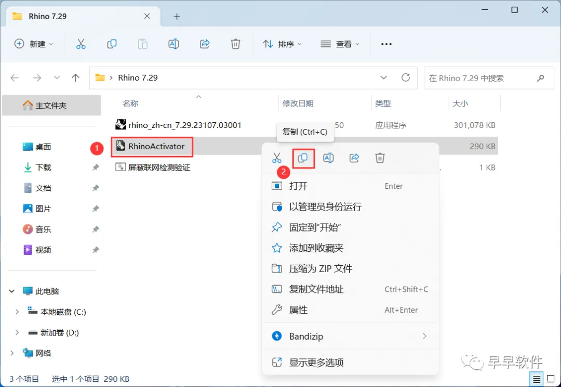The width and height of the screenshot is (561, 387).
Task: Choose 固定到"开始" in the context menu
Action: tap(350, 227)
